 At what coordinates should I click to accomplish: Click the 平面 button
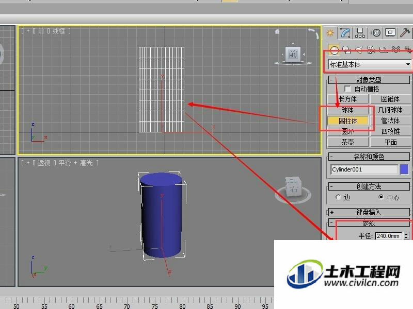(x=390, y=143)
